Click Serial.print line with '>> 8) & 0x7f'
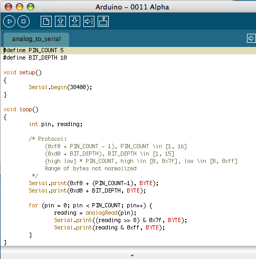This screenshot has height=259, width=256. (x=120, y=220)
